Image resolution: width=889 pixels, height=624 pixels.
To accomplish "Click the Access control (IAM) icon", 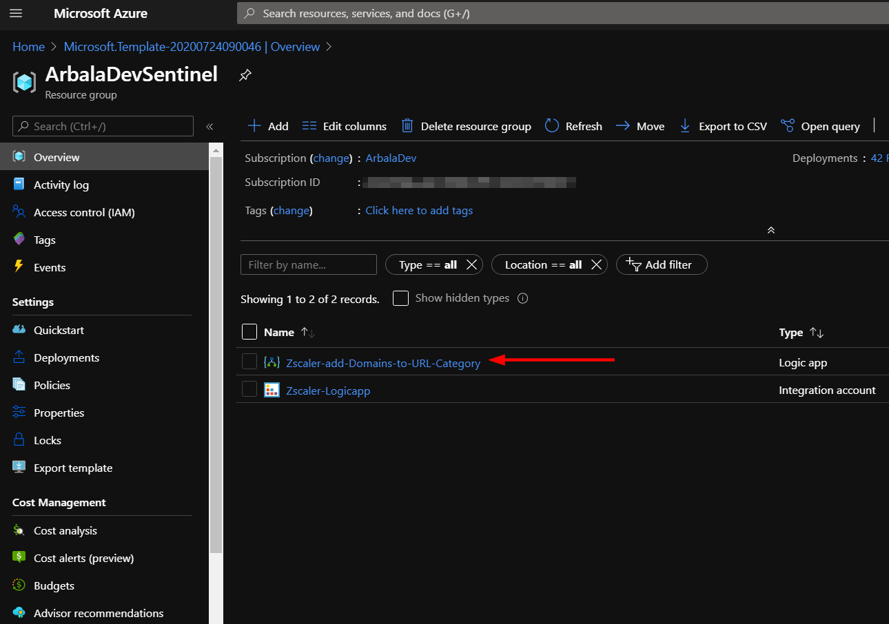I will pos(19,212).
